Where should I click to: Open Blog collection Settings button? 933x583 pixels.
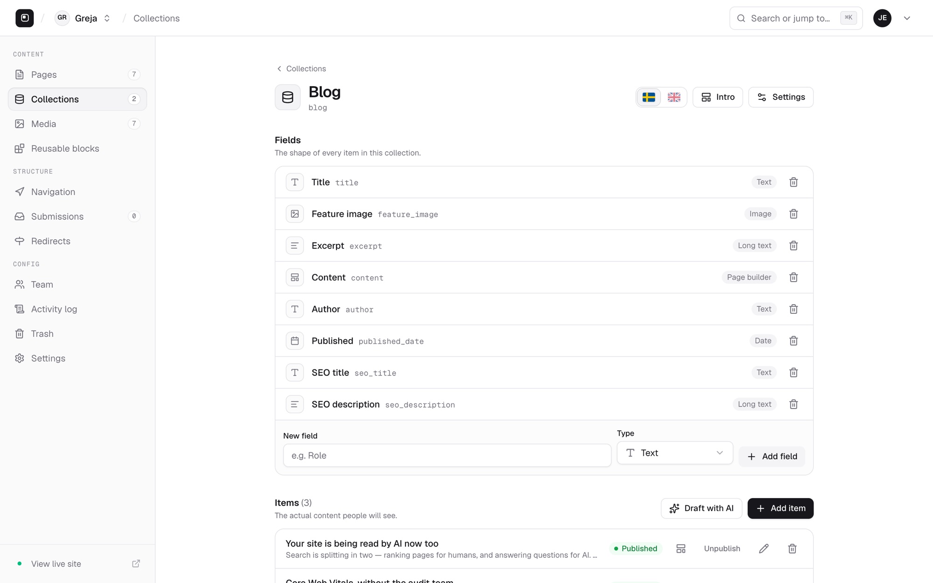pyautogui.click(x=780, y=97)
